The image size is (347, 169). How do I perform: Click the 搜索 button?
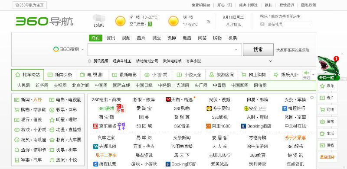pyautogui.click(x=258, y=50)
